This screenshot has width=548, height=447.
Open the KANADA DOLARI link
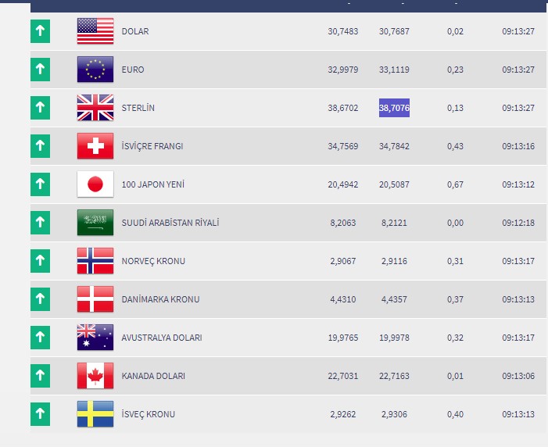click(153, 376)
